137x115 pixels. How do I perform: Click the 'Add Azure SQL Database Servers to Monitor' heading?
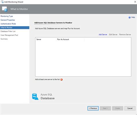point(53,23)
